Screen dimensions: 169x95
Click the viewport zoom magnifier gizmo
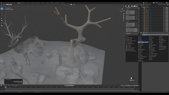124,14
